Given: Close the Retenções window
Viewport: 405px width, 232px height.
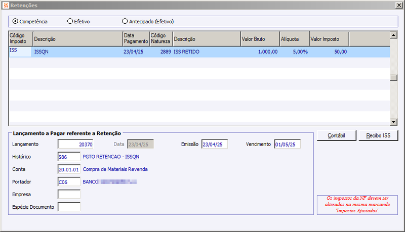Looking at the screenshot, I should coord(399,5).
